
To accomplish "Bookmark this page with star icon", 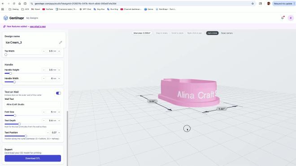I will 252,4.
